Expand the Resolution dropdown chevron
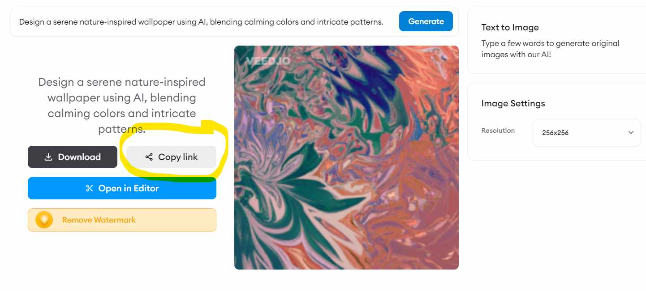Screen dimensions: 646x291 (631, 133)
